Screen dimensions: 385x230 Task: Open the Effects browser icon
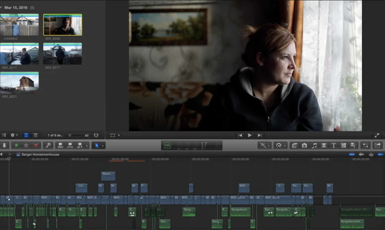294,145
